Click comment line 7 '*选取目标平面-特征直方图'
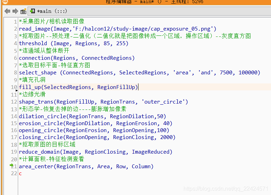This screenshot has height=195, width=271. coord(54,65)
